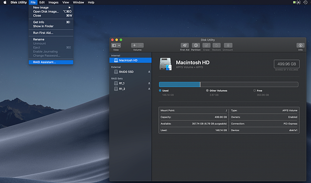The width and height of the screenshot is (311, 183).
Task: Click the Unmount toolbar icon
Action: coord(228,45)
